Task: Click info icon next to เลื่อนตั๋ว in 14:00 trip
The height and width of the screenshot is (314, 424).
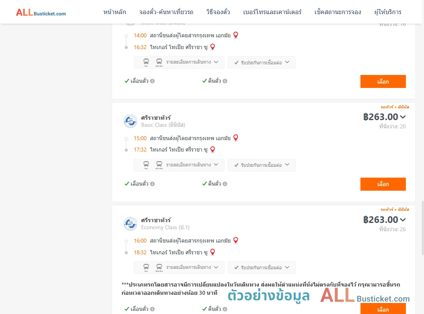Action: pos(152,81)
